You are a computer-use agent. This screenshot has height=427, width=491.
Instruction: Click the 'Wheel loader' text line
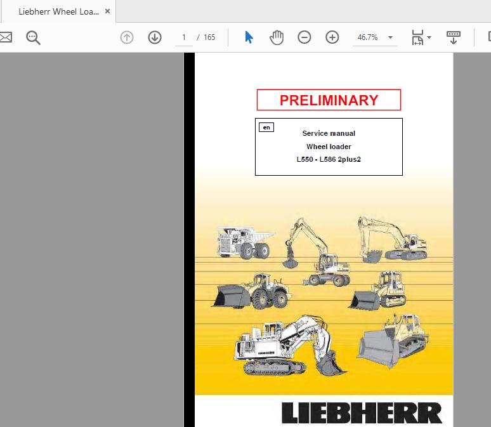point(329,147)
